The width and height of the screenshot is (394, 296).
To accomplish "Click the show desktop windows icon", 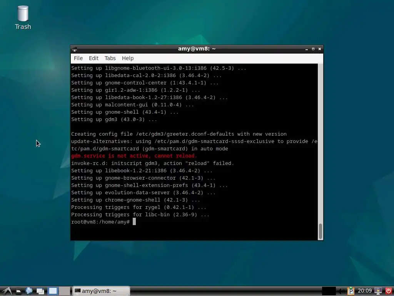I will [x=40, y=291].
